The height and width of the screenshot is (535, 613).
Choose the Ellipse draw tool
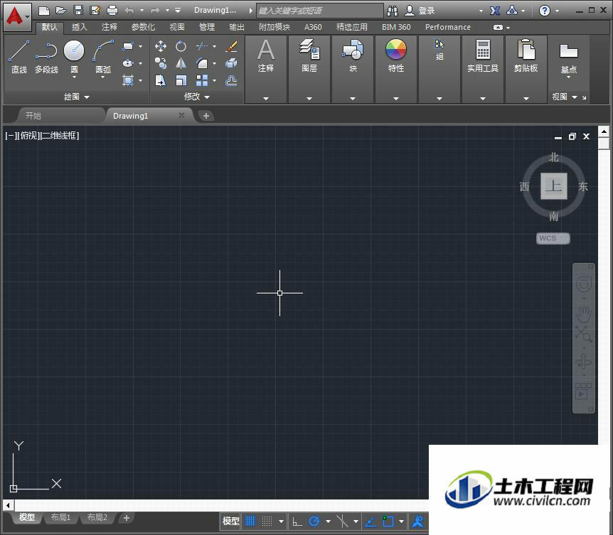(128, 63)
